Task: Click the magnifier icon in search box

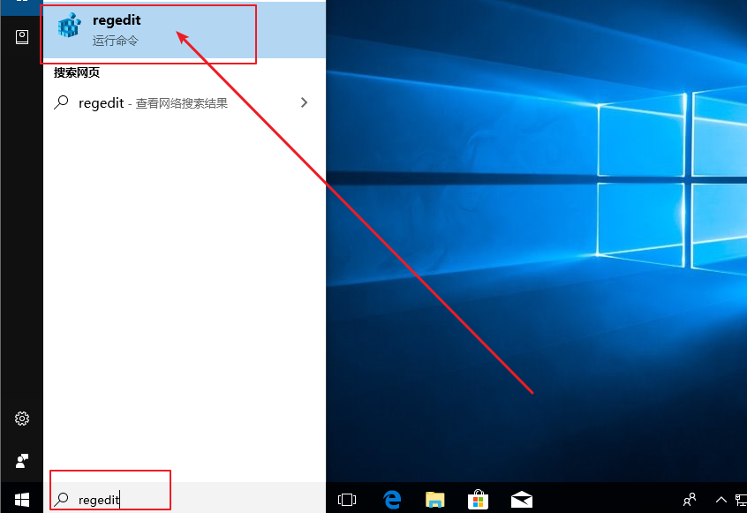Action: [x=62, y=499]
